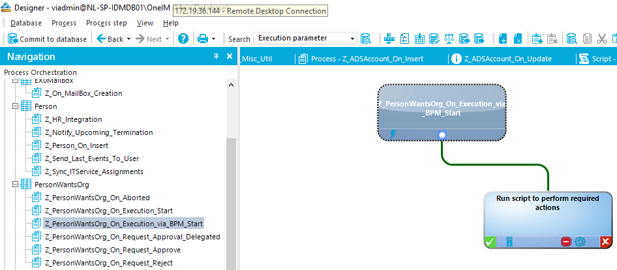The image size is (617, 270).
Task: Click the clipboard with plus icon
Action: 537,38
